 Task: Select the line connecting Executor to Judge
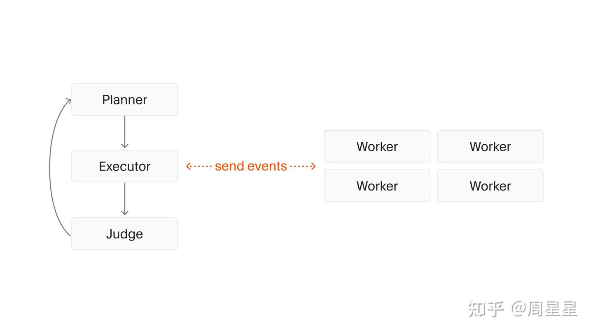pos(125,199)
